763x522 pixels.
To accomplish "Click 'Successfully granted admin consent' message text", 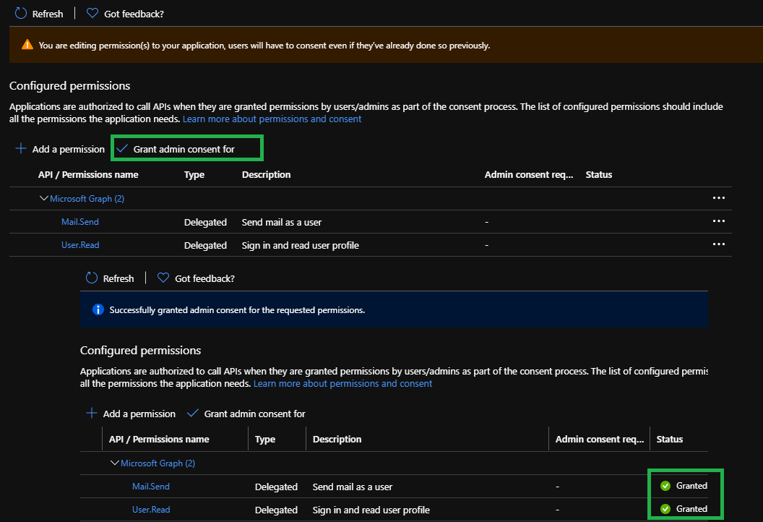I will point(237,310).
